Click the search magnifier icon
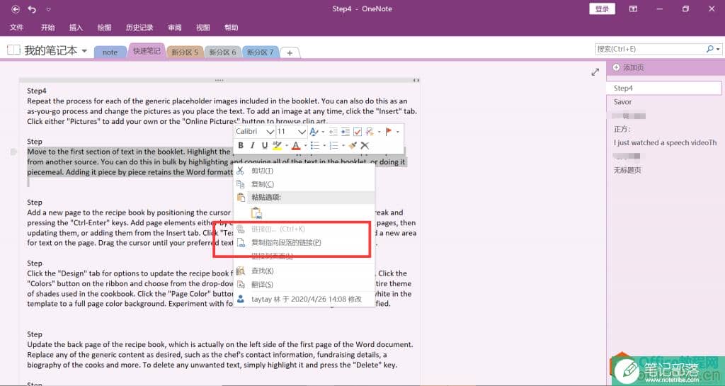Viewport: 725px width, 386px height. pyautogui.click(x=709, y=49)
